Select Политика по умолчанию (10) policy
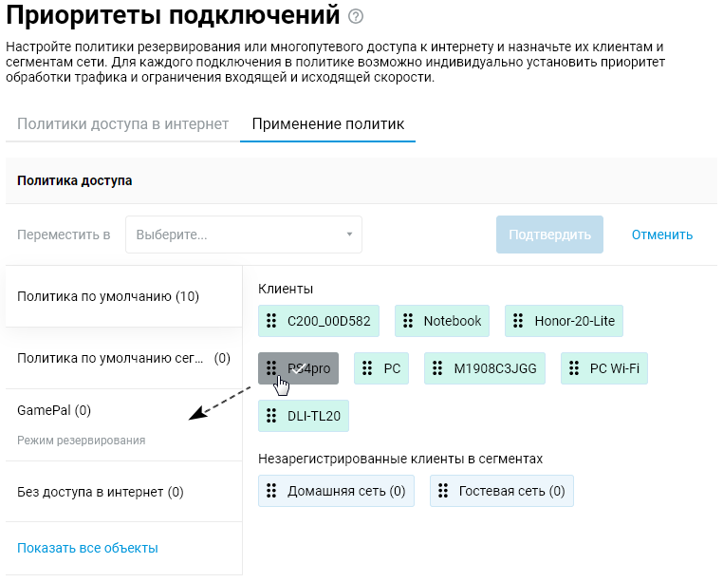Image resolution: width=723 pixels, height=582 pixels. pos(108,296)
